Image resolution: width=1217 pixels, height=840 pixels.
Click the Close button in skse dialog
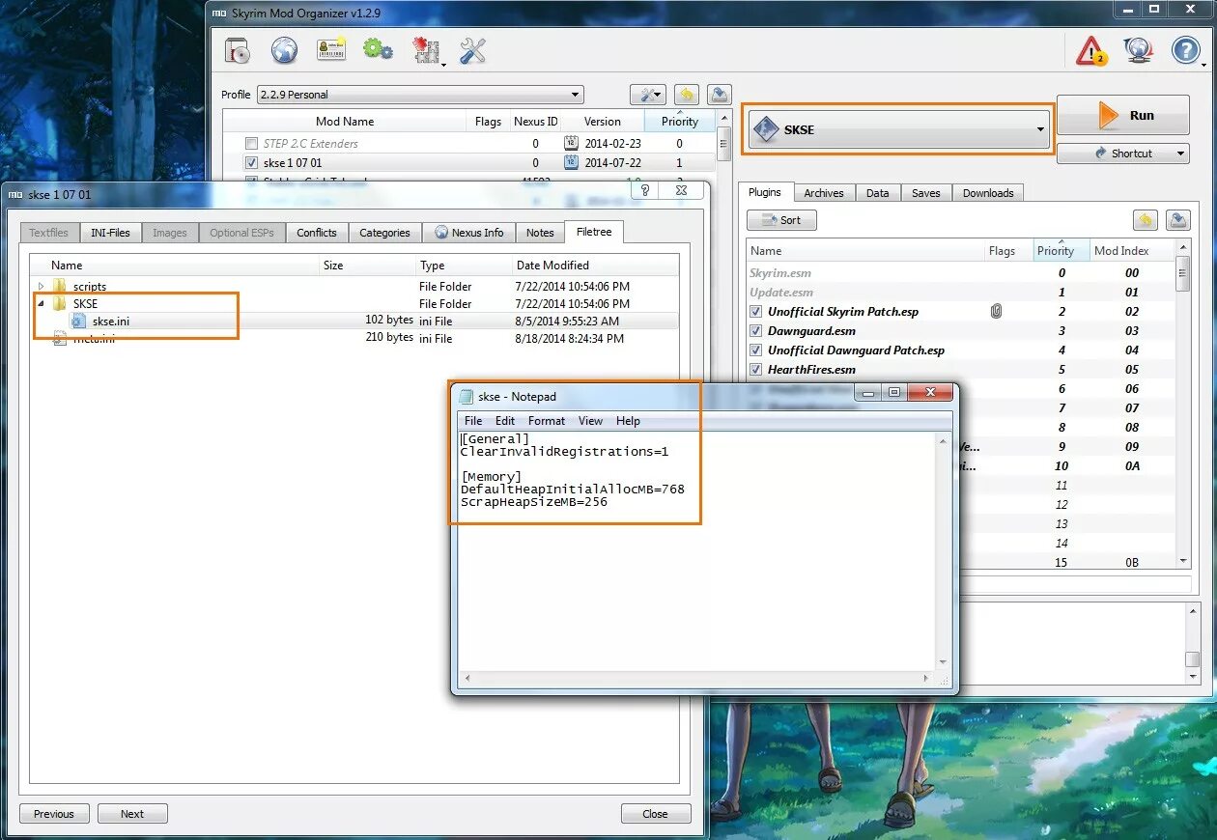point(656,814)
